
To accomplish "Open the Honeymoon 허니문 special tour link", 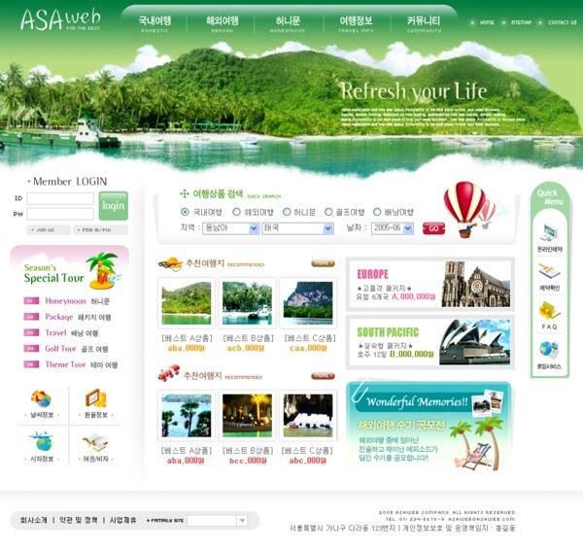I will 78,301.
